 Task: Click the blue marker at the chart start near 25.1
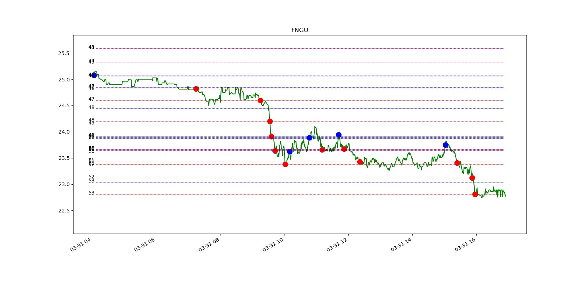94,75
